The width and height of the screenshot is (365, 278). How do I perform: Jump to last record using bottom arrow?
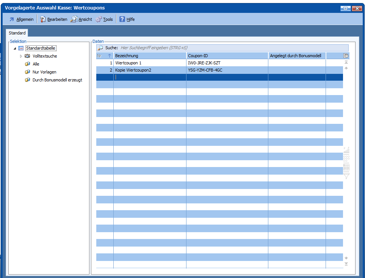click(346, 264)
